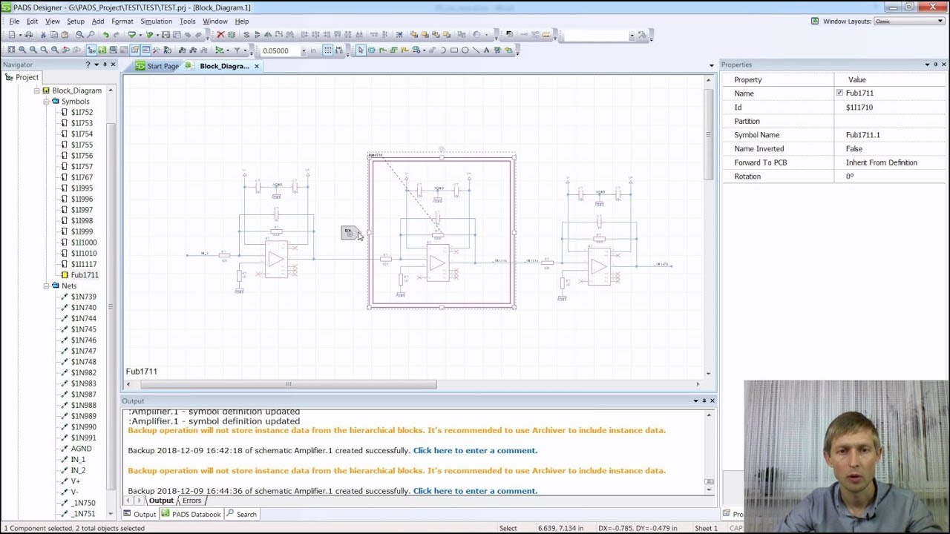Toggle the display grid dots button
This screenshot has height=534, width=950.
(329, 50)
